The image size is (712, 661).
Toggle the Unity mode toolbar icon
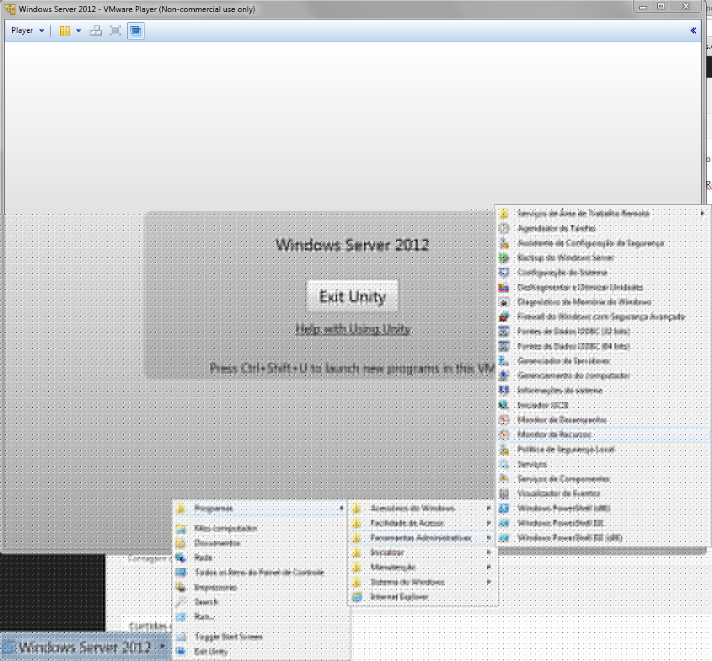click(136, 30)
